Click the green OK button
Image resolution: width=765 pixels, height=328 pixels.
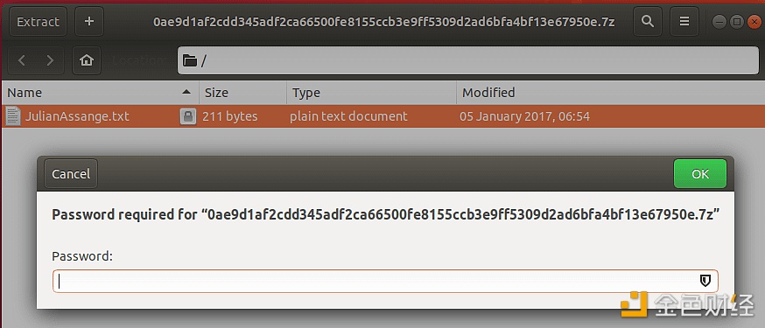pos(700,174)
